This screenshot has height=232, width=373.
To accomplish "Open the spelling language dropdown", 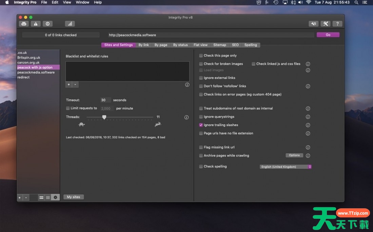I will click(286, 167).
